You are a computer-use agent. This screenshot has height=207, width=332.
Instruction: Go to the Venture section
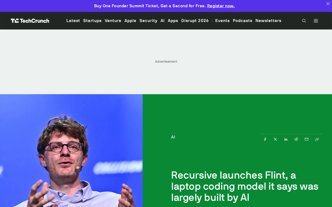[113, 21]
